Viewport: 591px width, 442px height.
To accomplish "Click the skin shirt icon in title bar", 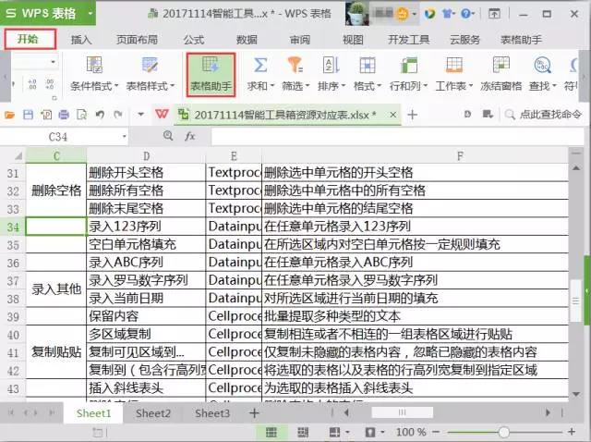I will [447, 14].
